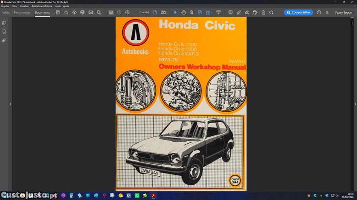Select the Documento tab
357x200 pixels.
tap(42, 12)
